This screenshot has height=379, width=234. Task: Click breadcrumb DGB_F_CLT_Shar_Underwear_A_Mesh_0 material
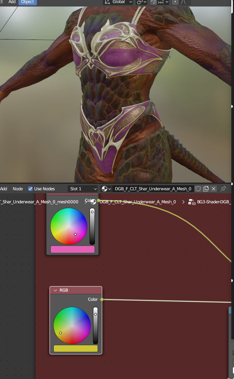tap(138, 202)
